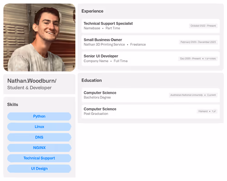227x181 pixels.
Task: Click the October 2022 - Present date badge
Action: [x=203, y=26]
